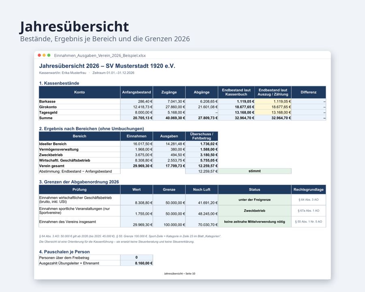
Task: Click the Zugänge column header
Action: pyautogui.click(x=169, y=92)
